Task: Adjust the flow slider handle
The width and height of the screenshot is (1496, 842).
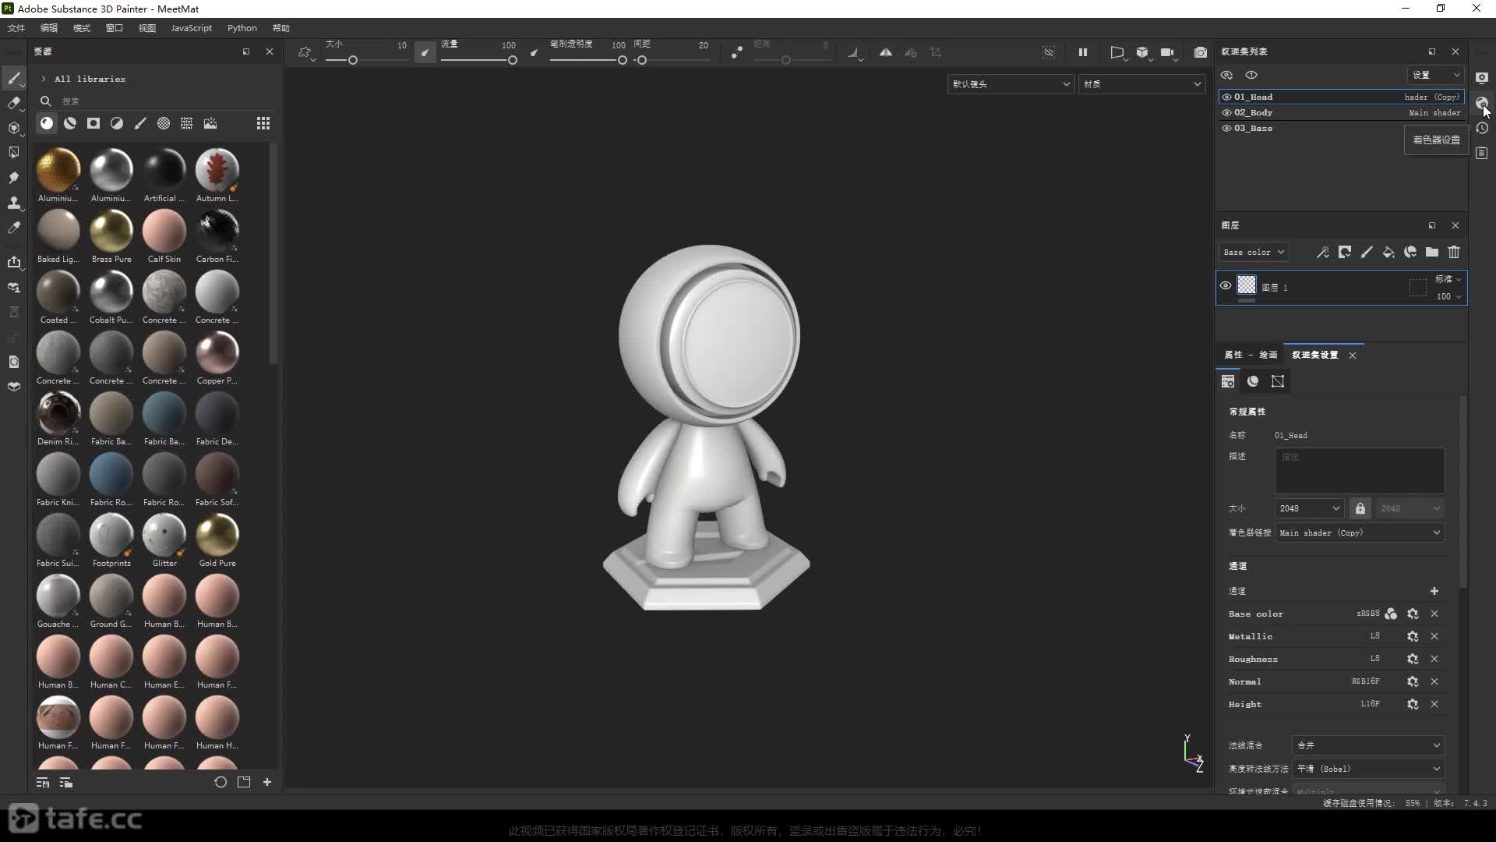Action: click(513, 60)
